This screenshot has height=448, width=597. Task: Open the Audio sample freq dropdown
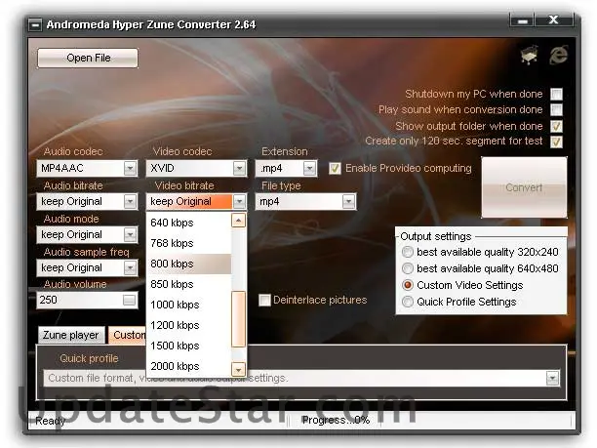[x=130, y=267]
